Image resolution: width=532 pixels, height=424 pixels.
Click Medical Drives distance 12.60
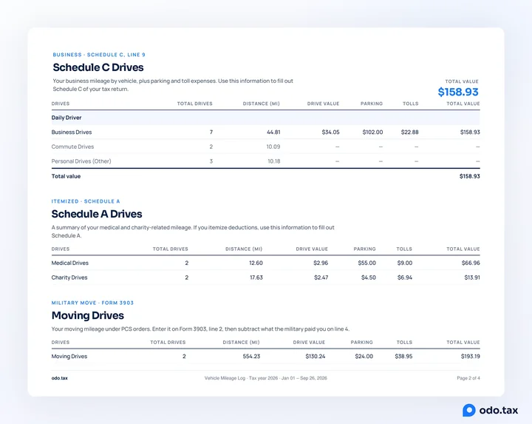(x=256, y=263)
